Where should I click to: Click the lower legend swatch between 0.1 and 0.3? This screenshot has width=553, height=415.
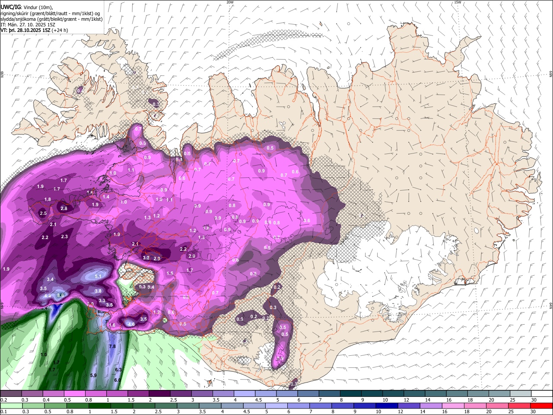click(11, 406)
